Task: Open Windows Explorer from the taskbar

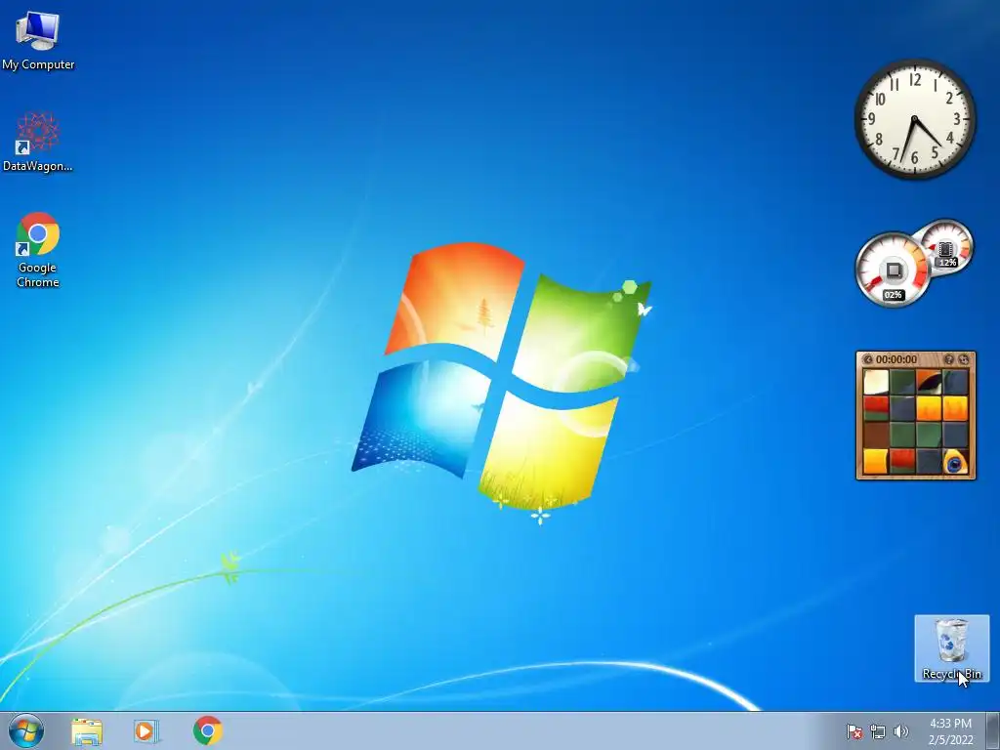Action: 87,731
